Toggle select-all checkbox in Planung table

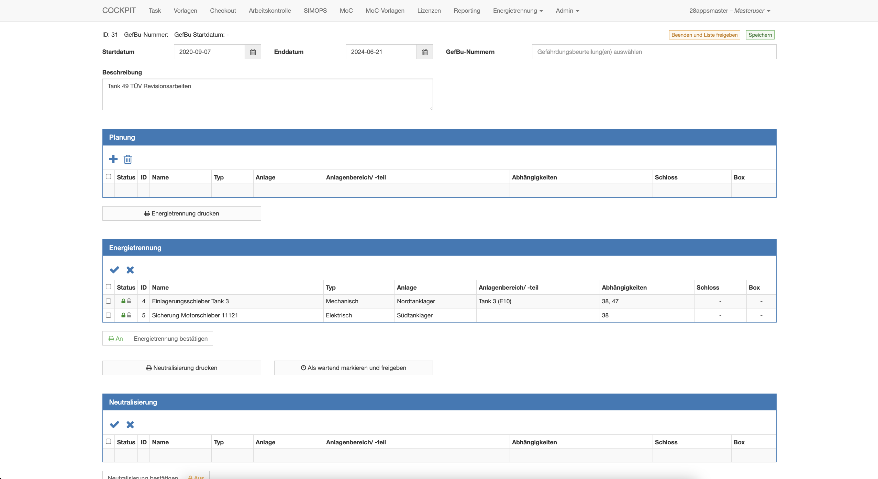pyautogui.click(x=109, y=177)
